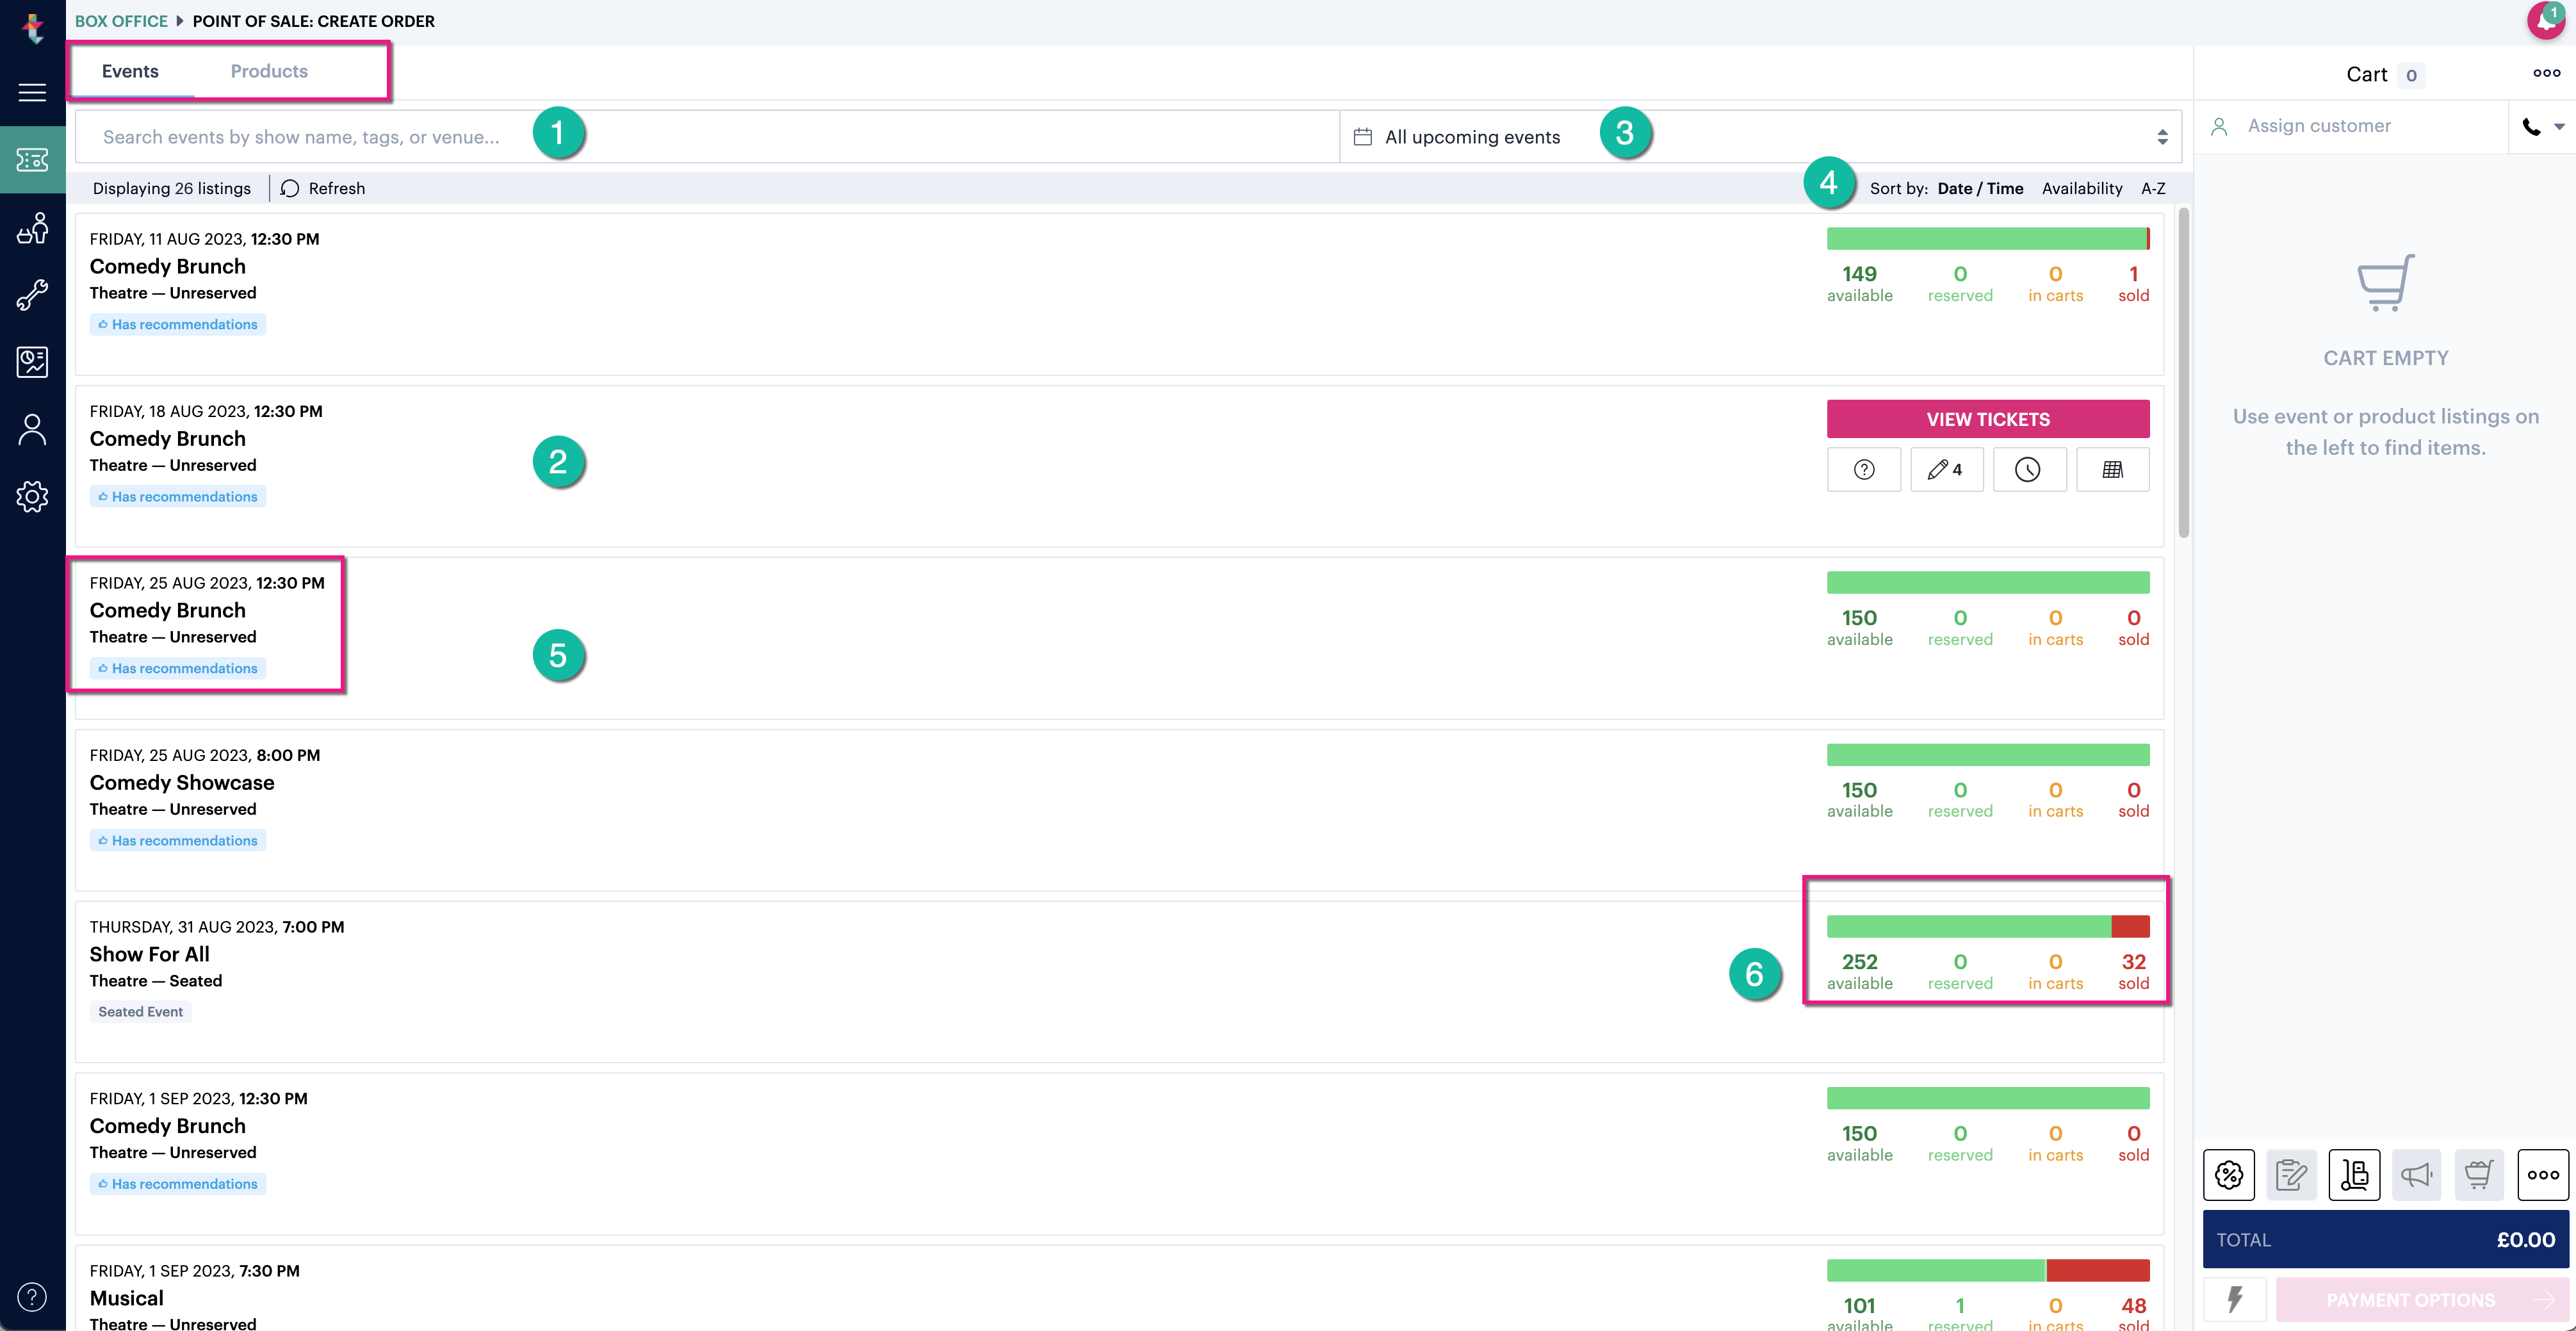The image size is (2576, 1331).
Task: Click availability bar for Comedy Showcase
Action: point(1988,754)
